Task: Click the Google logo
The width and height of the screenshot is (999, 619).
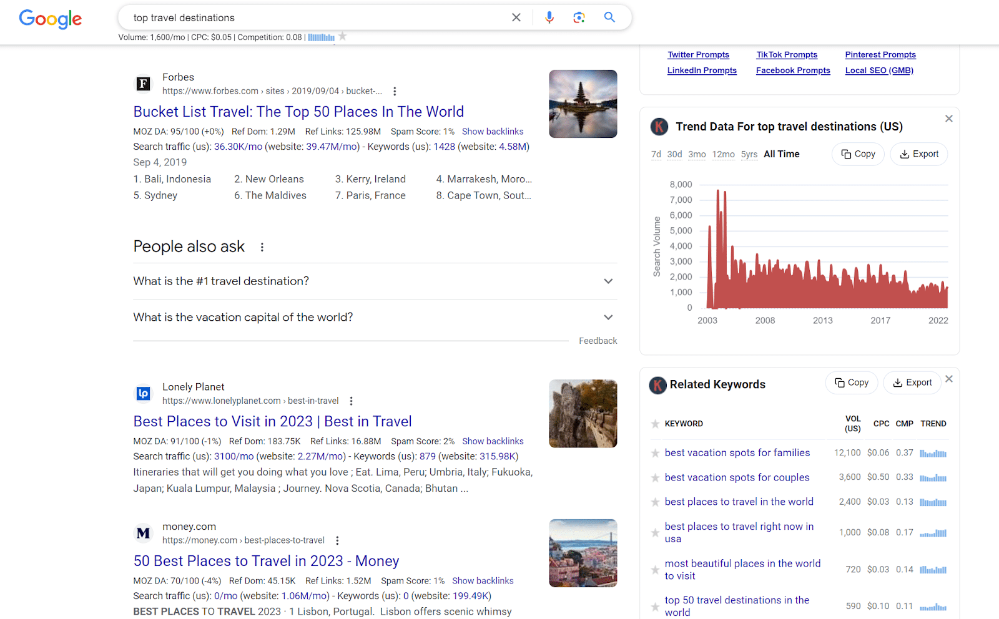Action: (51, 19)
